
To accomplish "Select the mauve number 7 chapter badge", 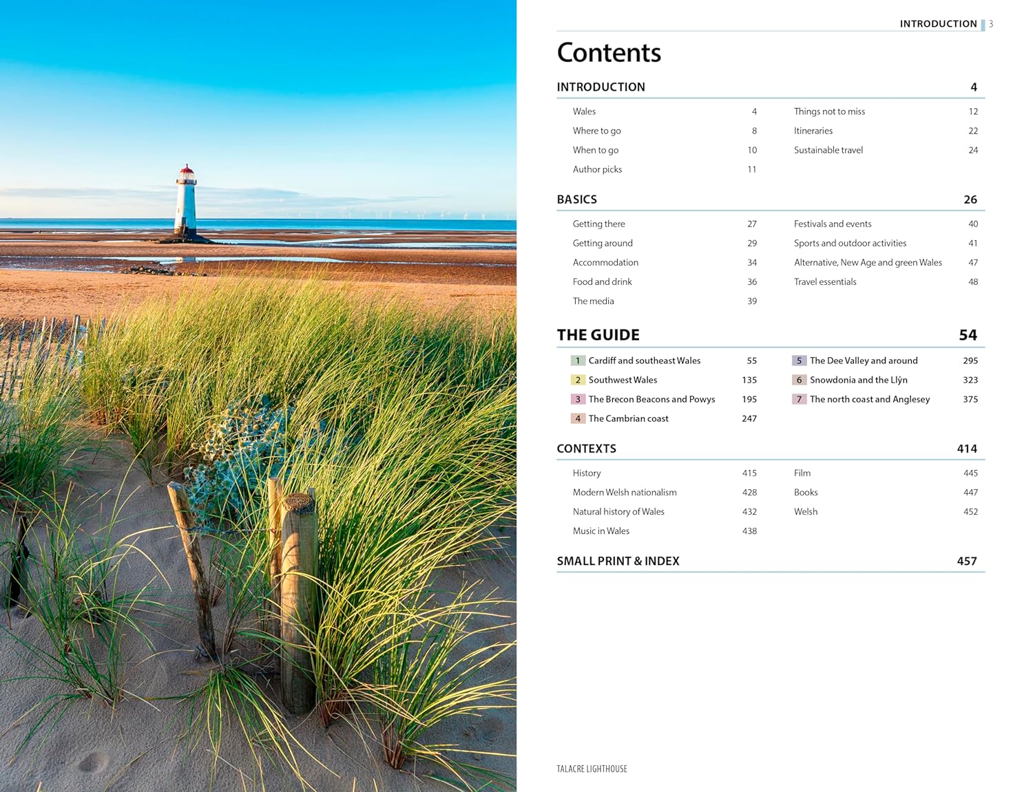I will tap(799, 399).
